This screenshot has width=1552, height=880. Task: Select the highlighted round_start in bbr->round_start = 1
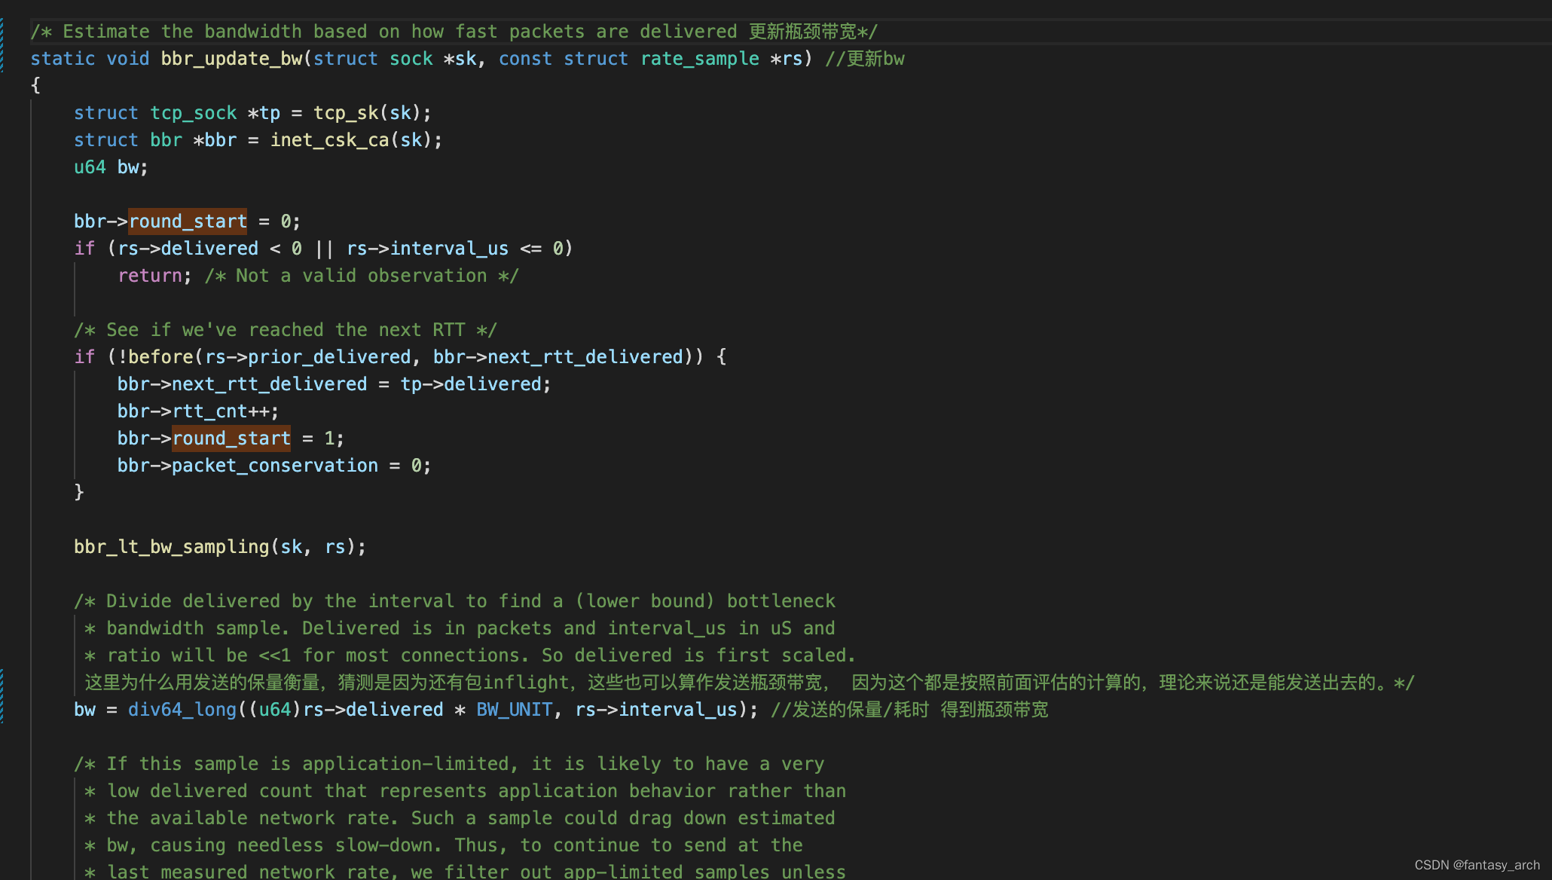pyautogui.click(x=231, y=438)
